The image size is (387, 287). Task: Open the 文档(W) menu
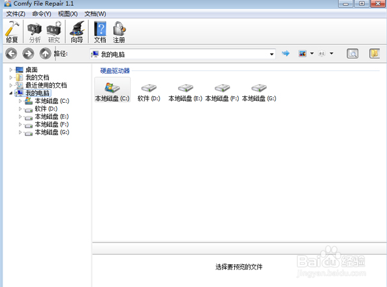(x=95, y=14)
